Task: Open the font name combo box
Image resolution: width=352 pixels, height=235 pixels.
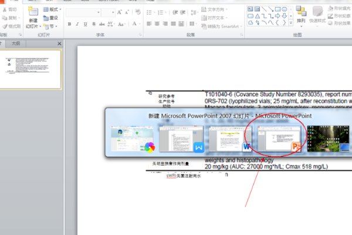Action: click(x=82, y=12)
